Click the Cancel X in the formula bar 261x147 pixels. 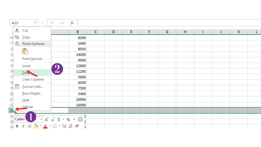[52, 22]
